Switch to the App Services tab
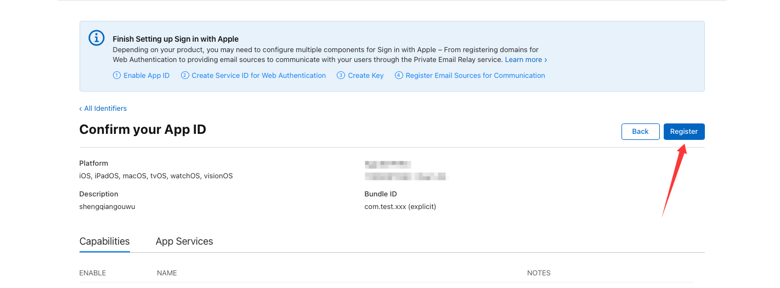The width and height of the screenshot is (780, 288). (184, 241)
